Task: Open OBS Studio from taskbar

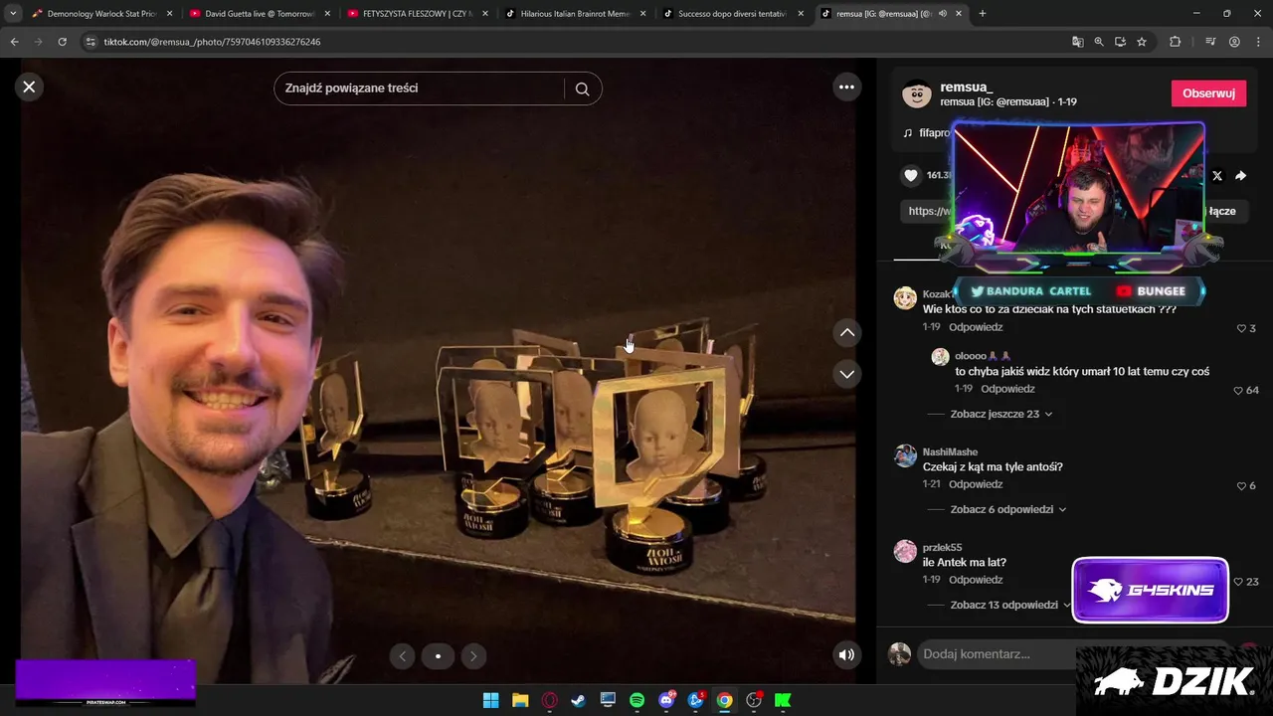Action: point(754,700)
